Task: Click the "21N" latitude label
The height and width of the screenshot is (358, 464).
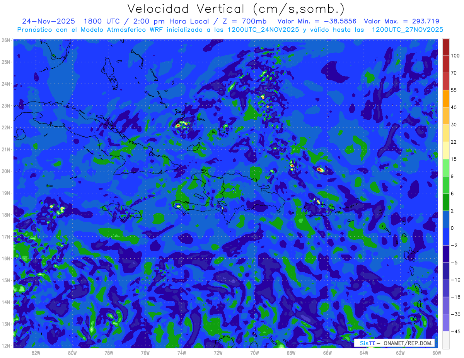Action: coord(5,149)
